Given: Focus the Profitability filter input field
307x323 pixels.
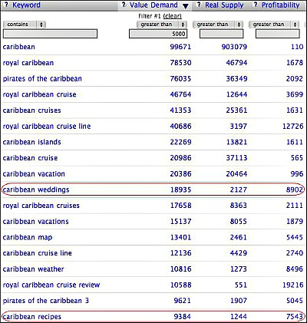Looking at the screenshot, I should click(278, 34).
